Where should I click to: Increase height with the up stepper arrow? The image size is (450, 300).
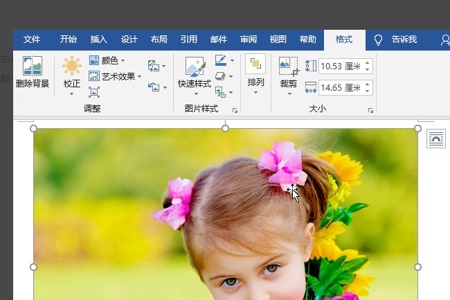[x=368, y=63]
